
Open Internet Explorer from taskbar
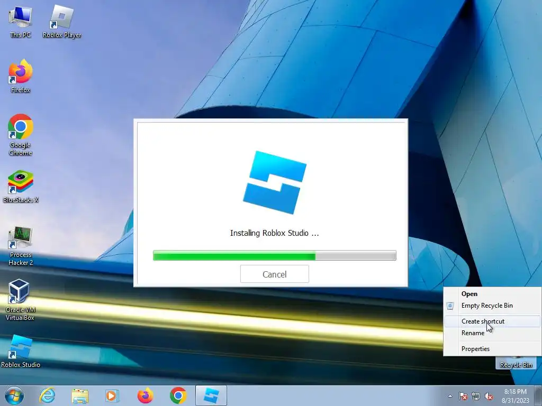click(47, 395)
